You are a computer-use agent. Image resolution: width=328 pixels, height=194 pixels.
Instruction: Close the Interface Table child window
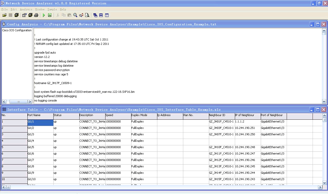[324, 110]
